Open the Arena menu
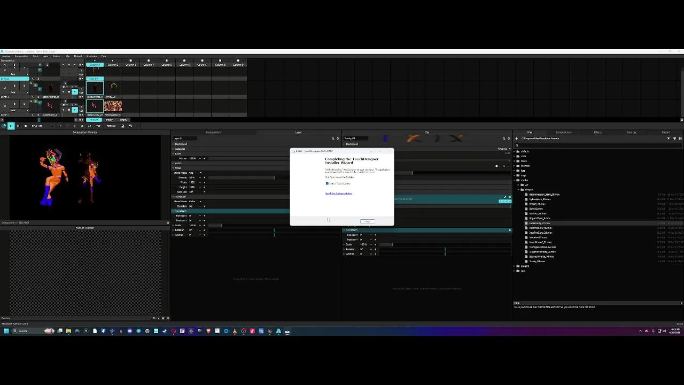Screen dimensions: 684x385 tap(6, 56)
